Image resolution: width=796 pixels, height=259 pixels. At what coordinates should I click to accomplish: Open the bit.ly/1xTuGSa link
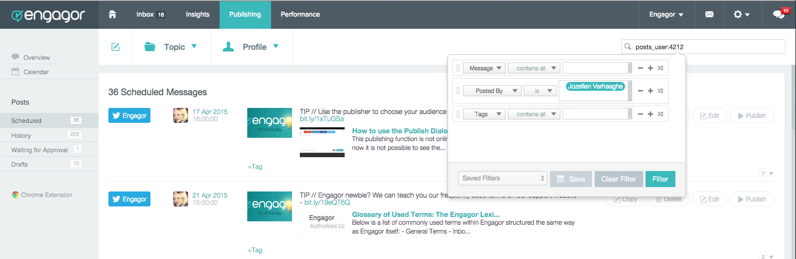pos(322,119)
